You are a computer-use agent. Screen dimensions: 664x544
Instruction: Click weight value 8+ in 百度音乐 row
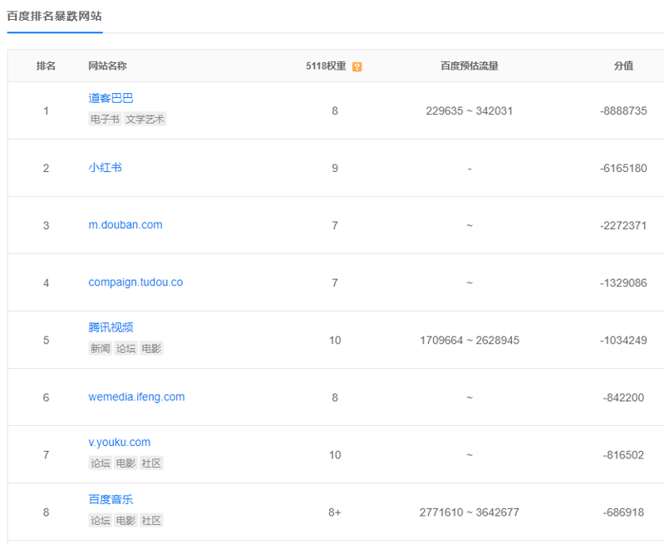(335, 512)
